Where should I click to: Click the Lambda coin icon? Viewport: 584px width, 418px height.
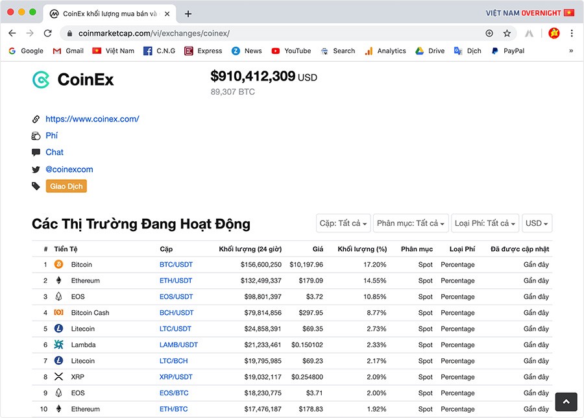pyautogui.click(x=58, y=344)
